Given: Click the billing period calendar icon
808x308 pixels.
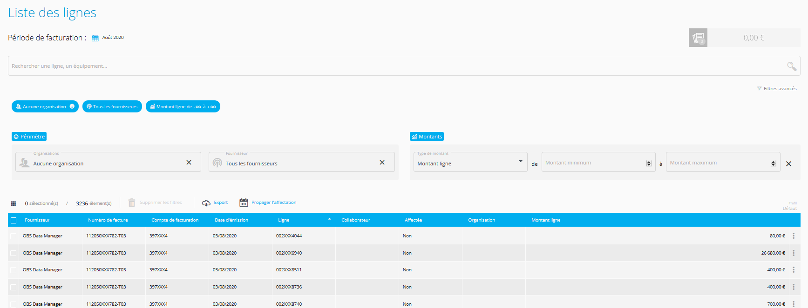Looking at the screenshot, I should tap(95, 38).
